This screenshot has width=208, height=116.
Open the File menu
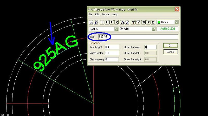pyautogui.click(x=90, y=15)
